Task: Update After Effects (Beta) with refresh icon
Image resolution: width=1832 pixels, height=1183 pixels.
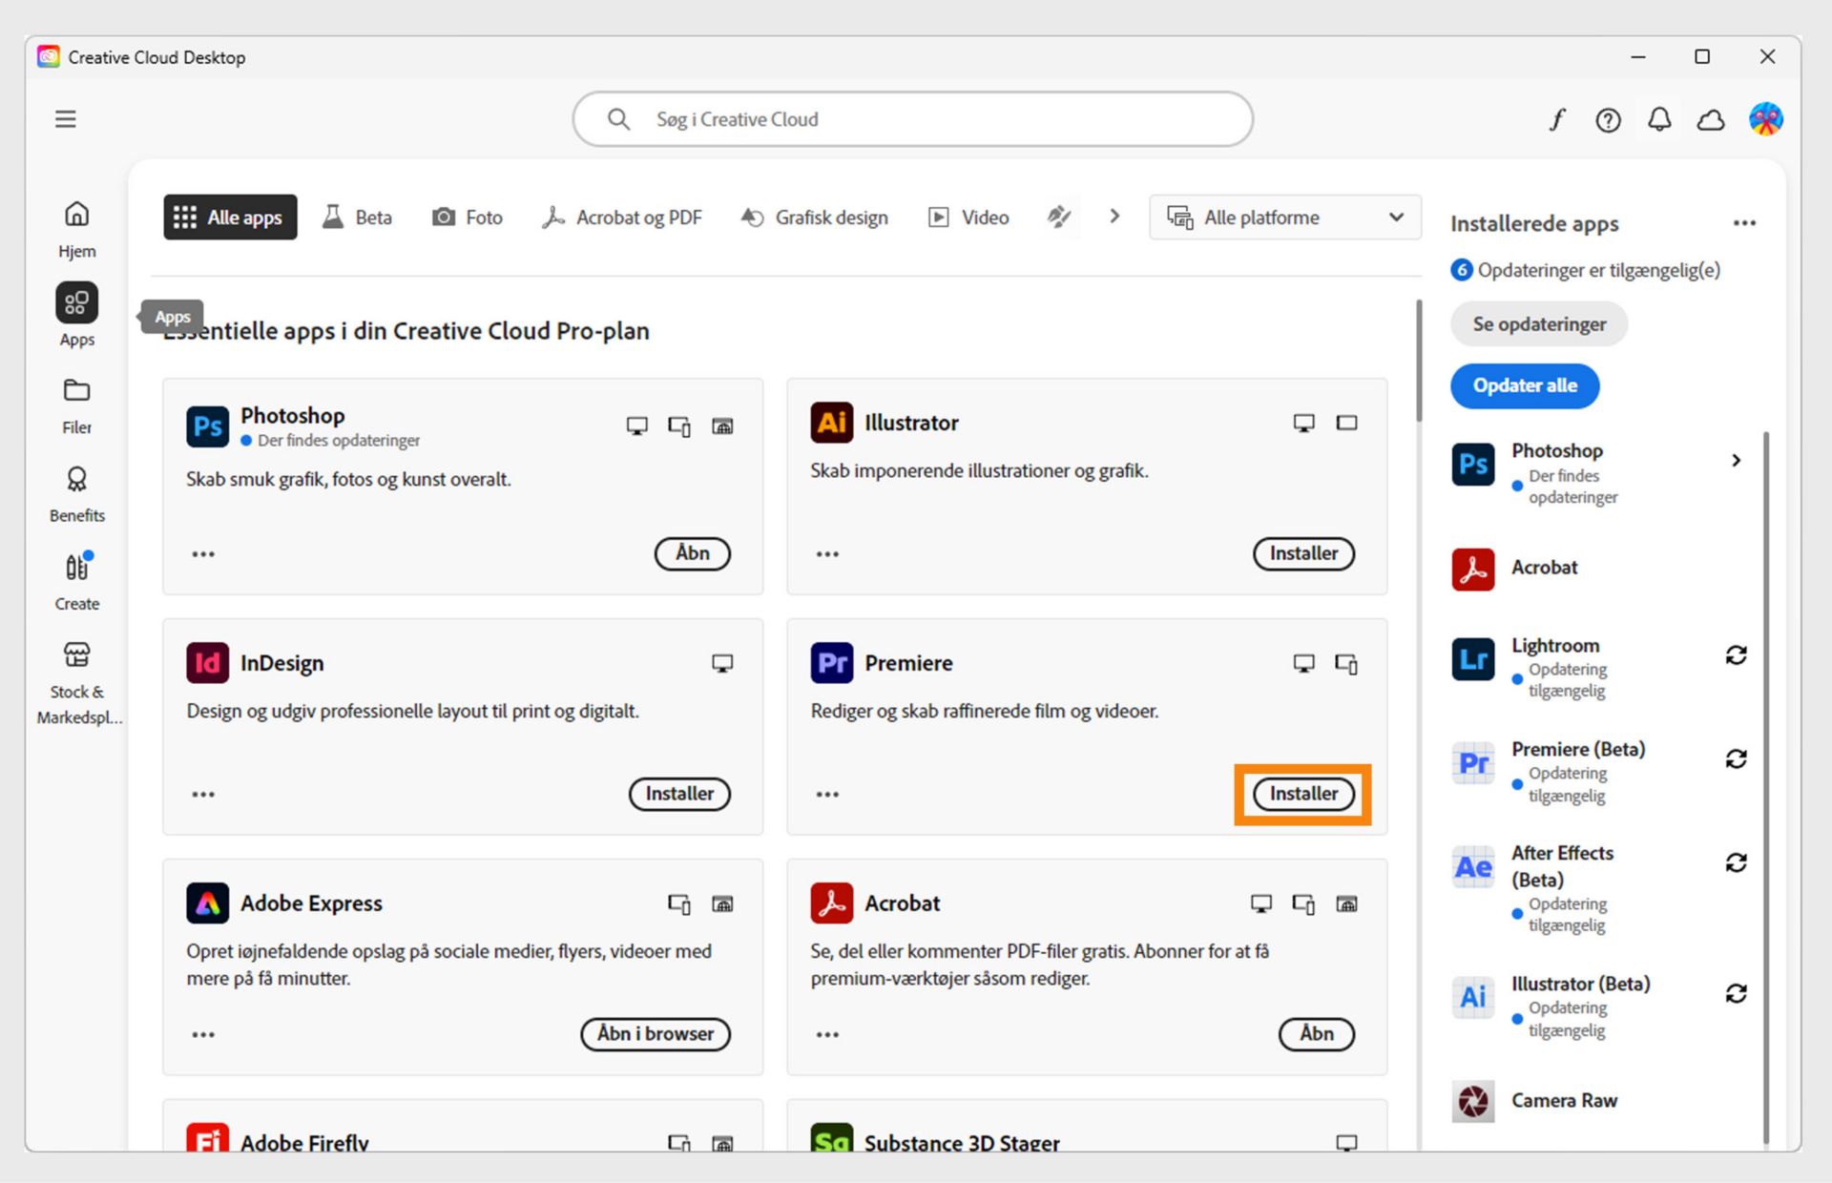Action: click(1736, 863)
